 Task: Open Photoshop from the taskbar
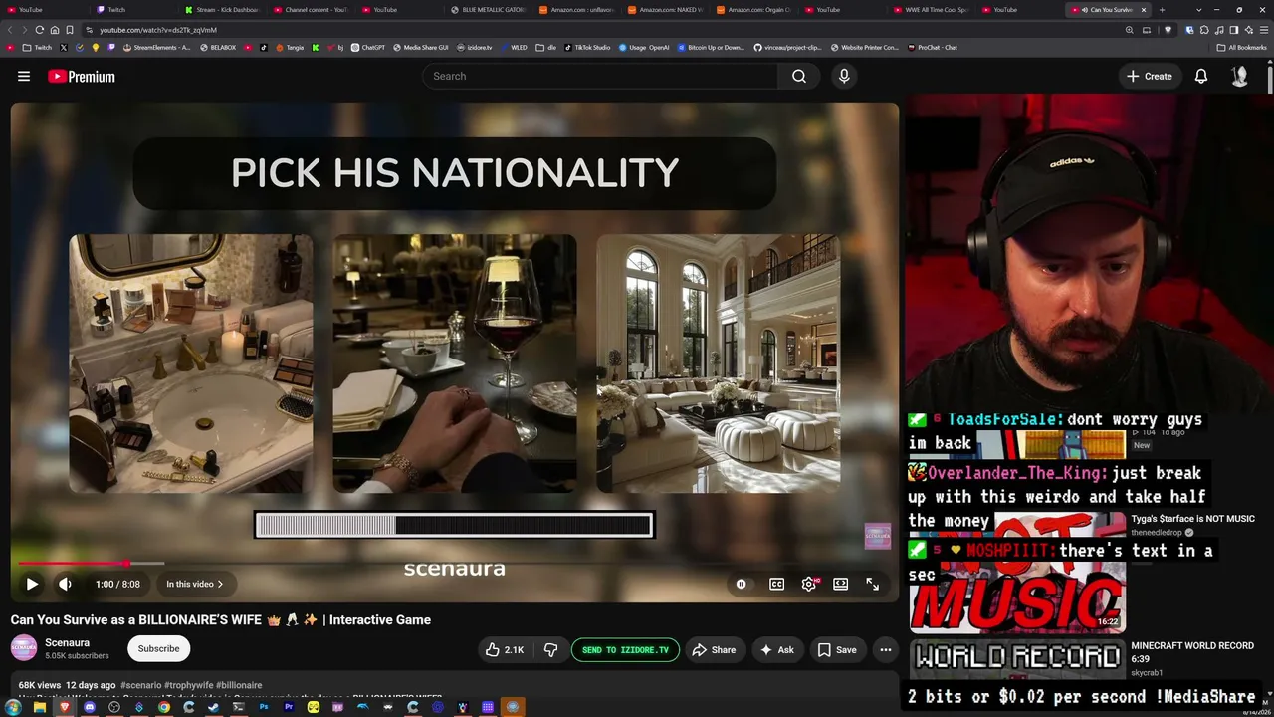(x=264, y=707)
